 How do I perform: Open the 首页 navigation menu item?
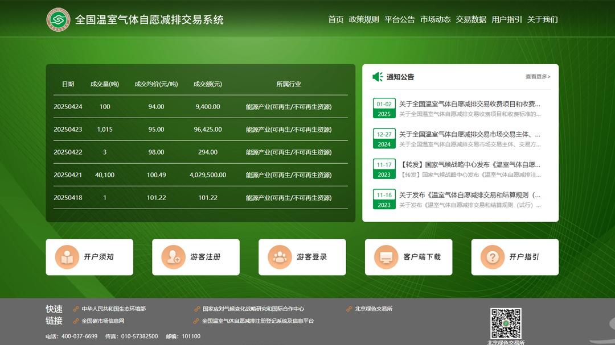click(x=336, y=19)
